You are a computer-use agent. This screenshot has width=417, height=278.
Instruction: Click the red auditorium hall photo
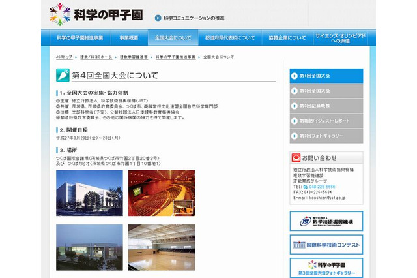click(x=162, y=193)
